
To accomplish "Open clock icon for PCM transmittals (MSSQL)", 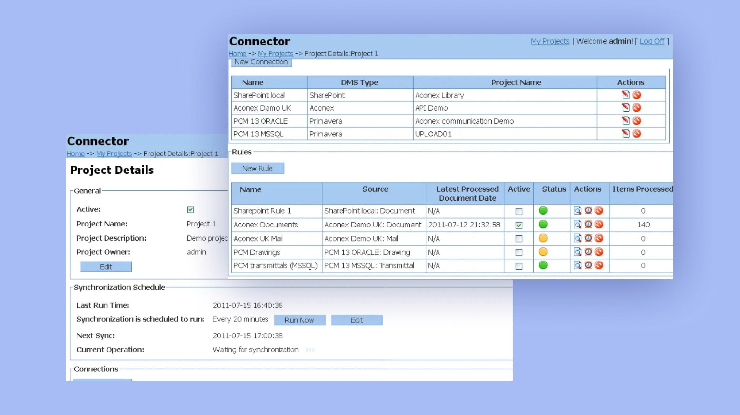I will [x=588, y=265].
